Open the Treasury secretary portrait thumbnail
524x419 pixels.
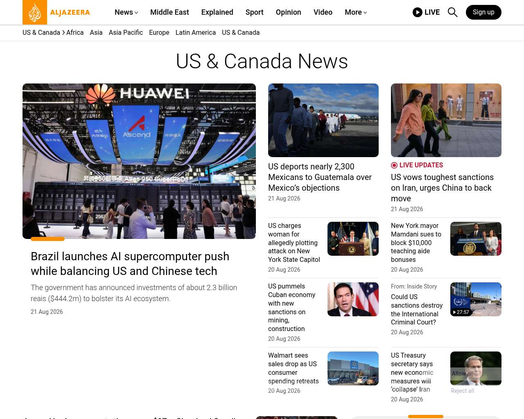tap(476, 368)
